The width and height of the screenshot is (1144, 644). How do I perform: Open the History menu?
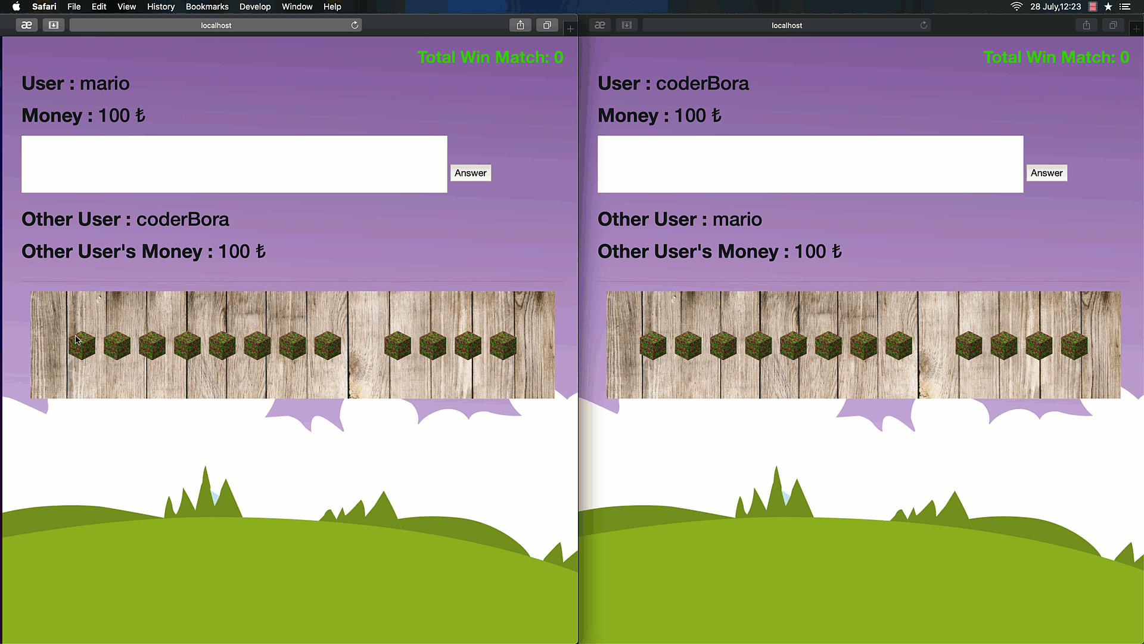click(x=161, y=7)
